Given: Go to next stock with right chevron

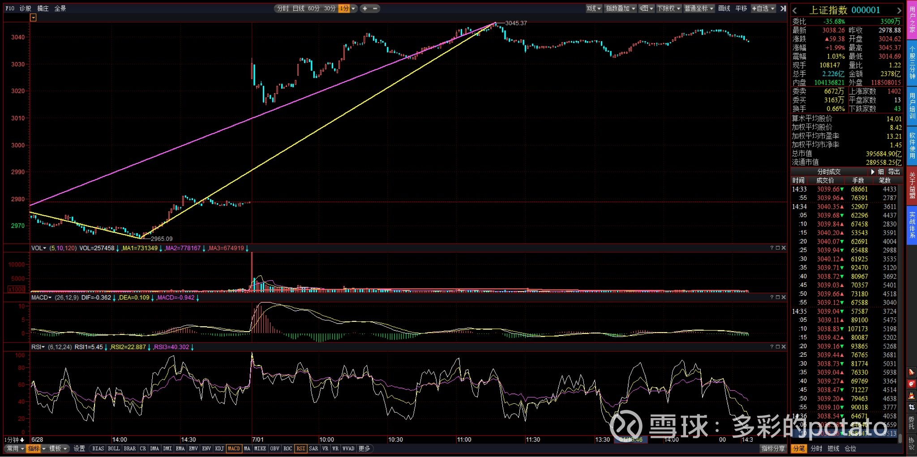Looking at the screenshot, I should [x=899, y=10].
